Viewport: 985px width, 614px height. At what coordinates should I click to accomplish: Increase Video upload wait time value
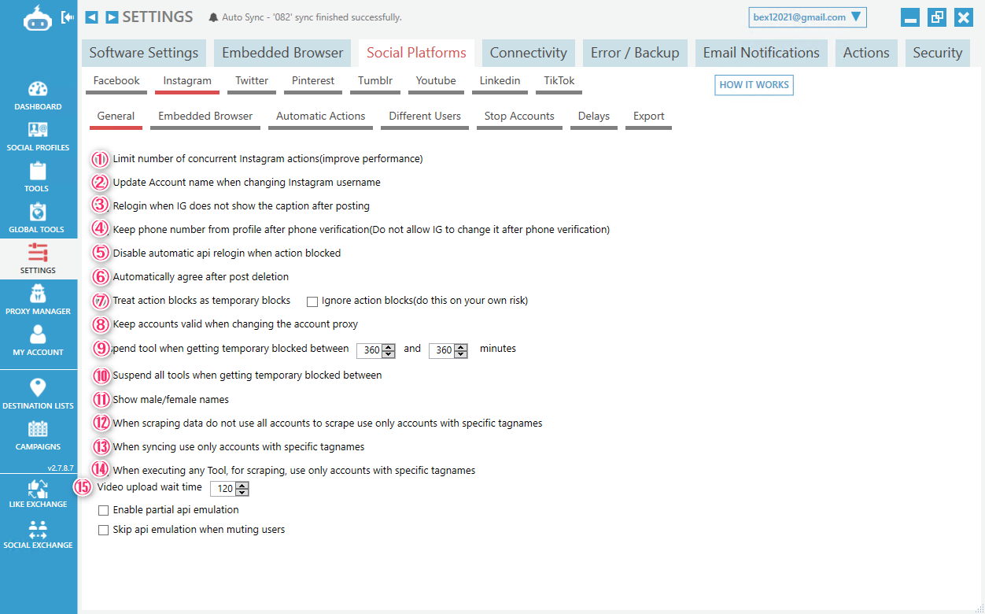coord(242,486)
